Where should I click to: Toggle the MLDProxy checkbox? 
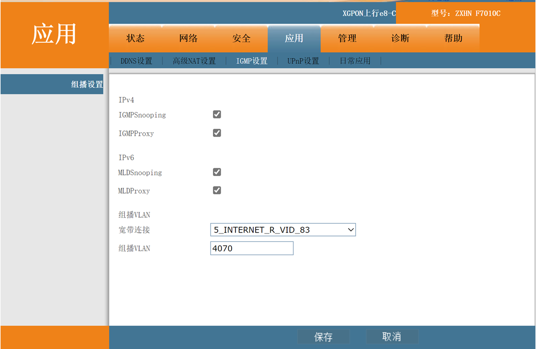[x=217, y=190]
